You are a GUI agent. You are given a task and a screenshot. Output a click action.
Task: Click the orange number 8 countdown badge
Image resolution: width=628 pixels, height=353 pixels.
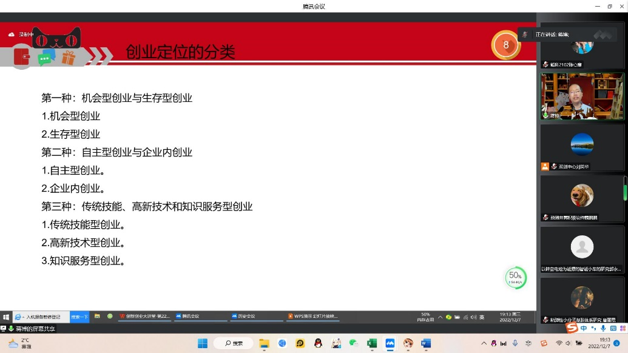pyautogui.click(x=506, y=45)
